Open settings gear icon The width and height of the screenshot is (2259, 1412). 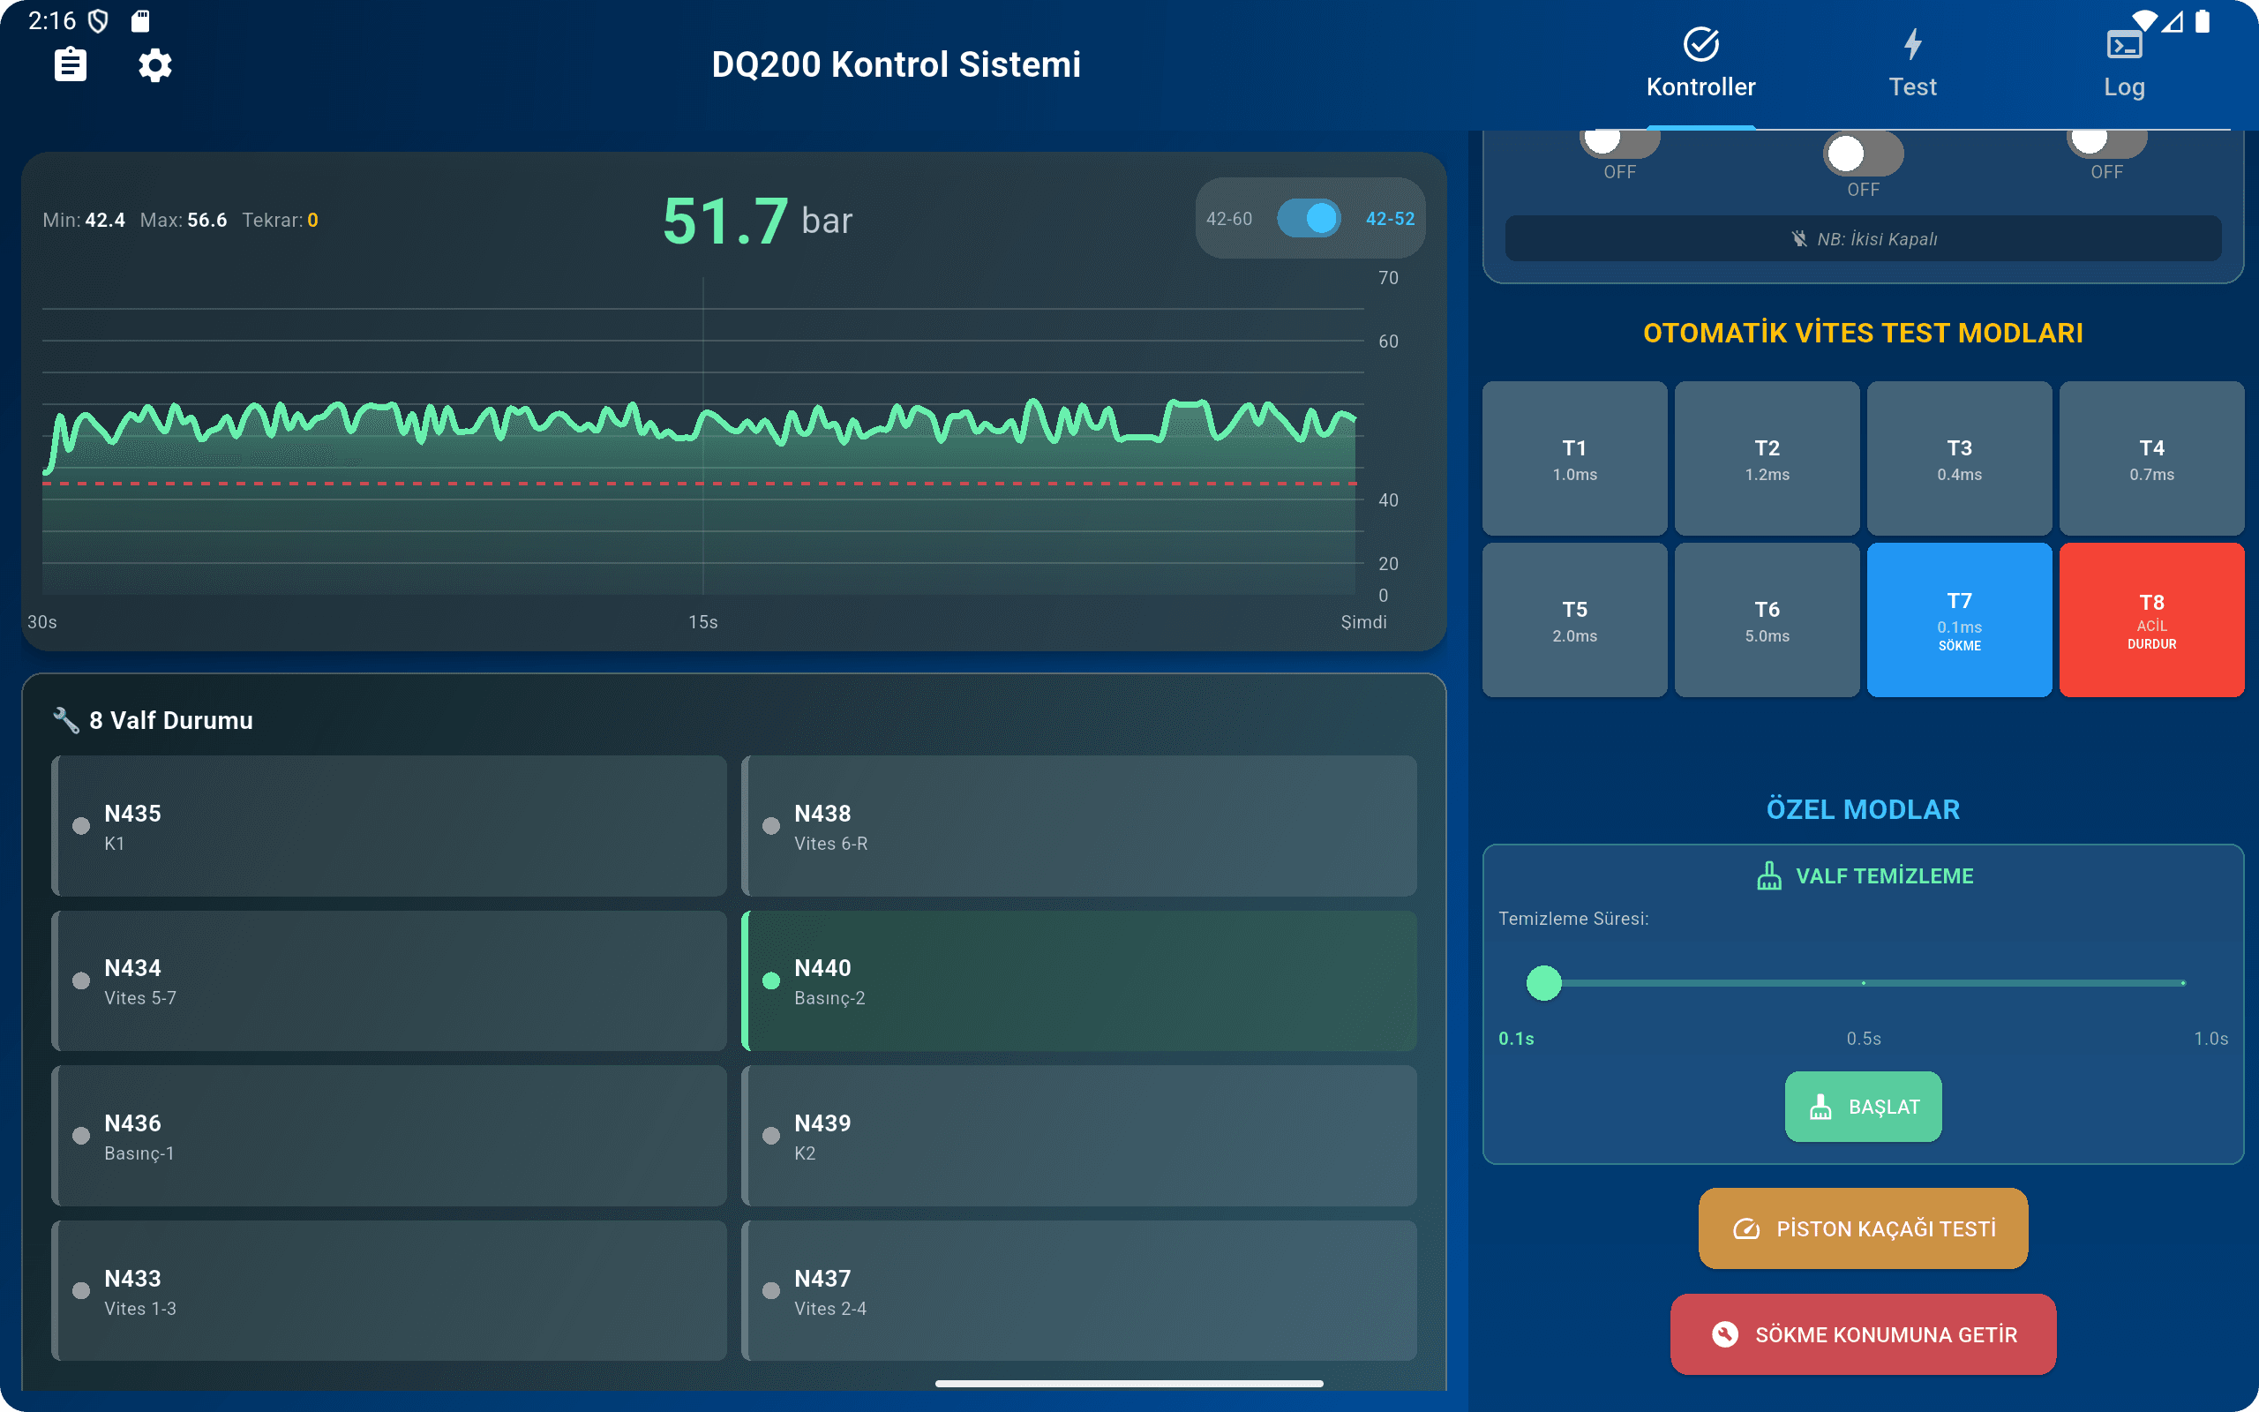155,65
